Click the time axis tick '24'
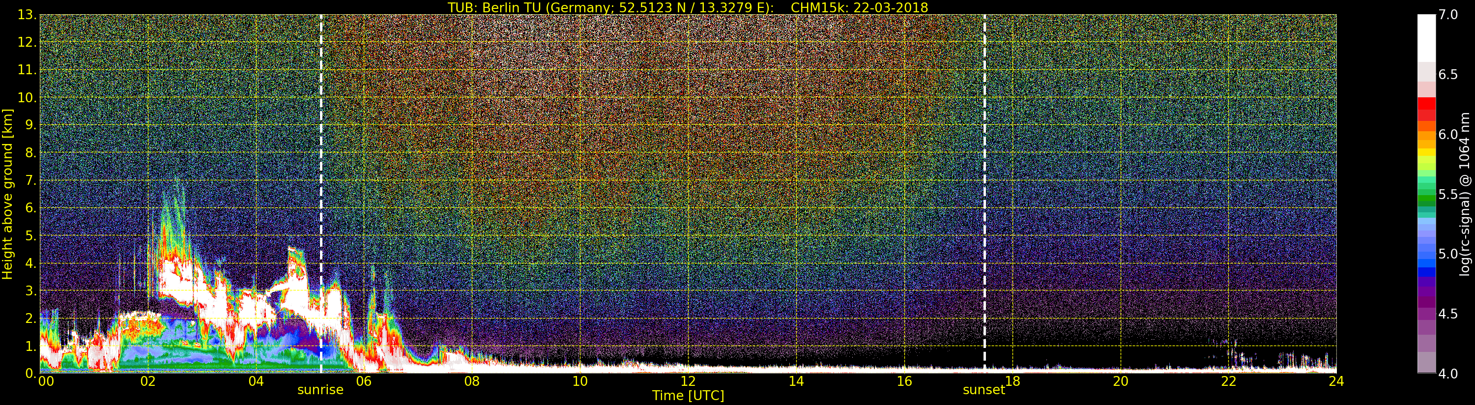Image resolution: width=1475 pixels, height=405 pixels. pyautogui.click(x=1336, y=381)
